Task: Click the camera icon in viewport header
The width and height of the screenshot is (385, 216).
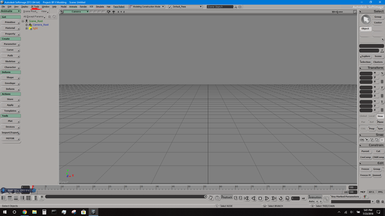Action: pos(108,11)
